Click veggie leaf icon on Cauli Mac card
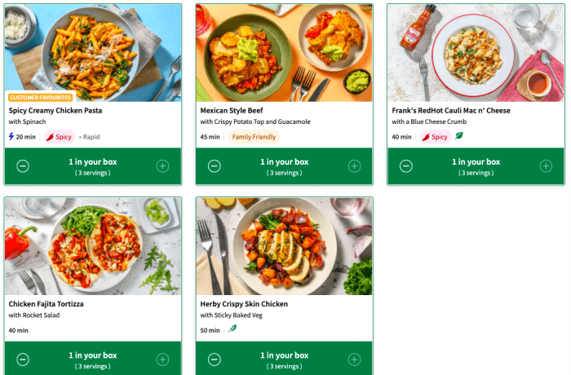571x375 pixels. 459,136
